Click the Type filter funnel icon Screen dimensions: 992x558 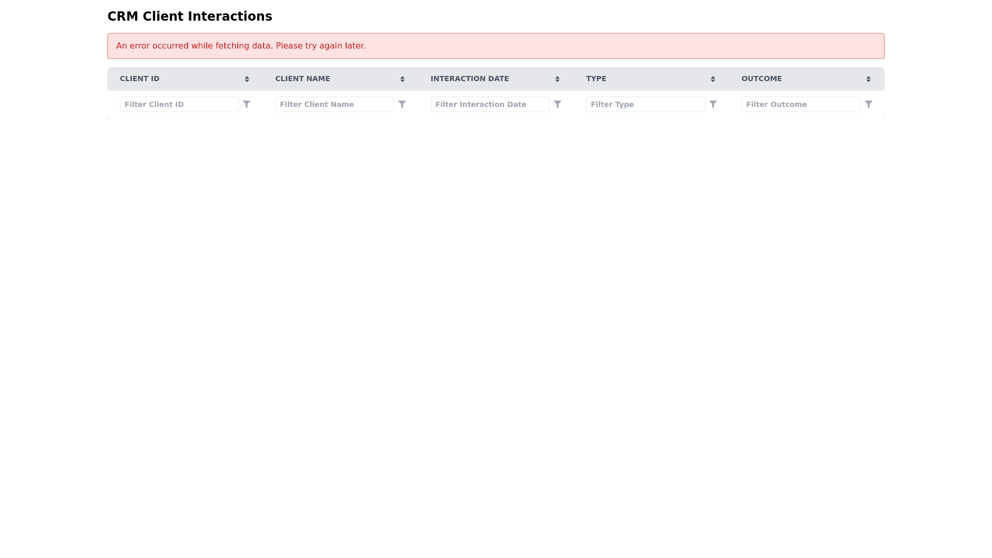tap(713, 104)
